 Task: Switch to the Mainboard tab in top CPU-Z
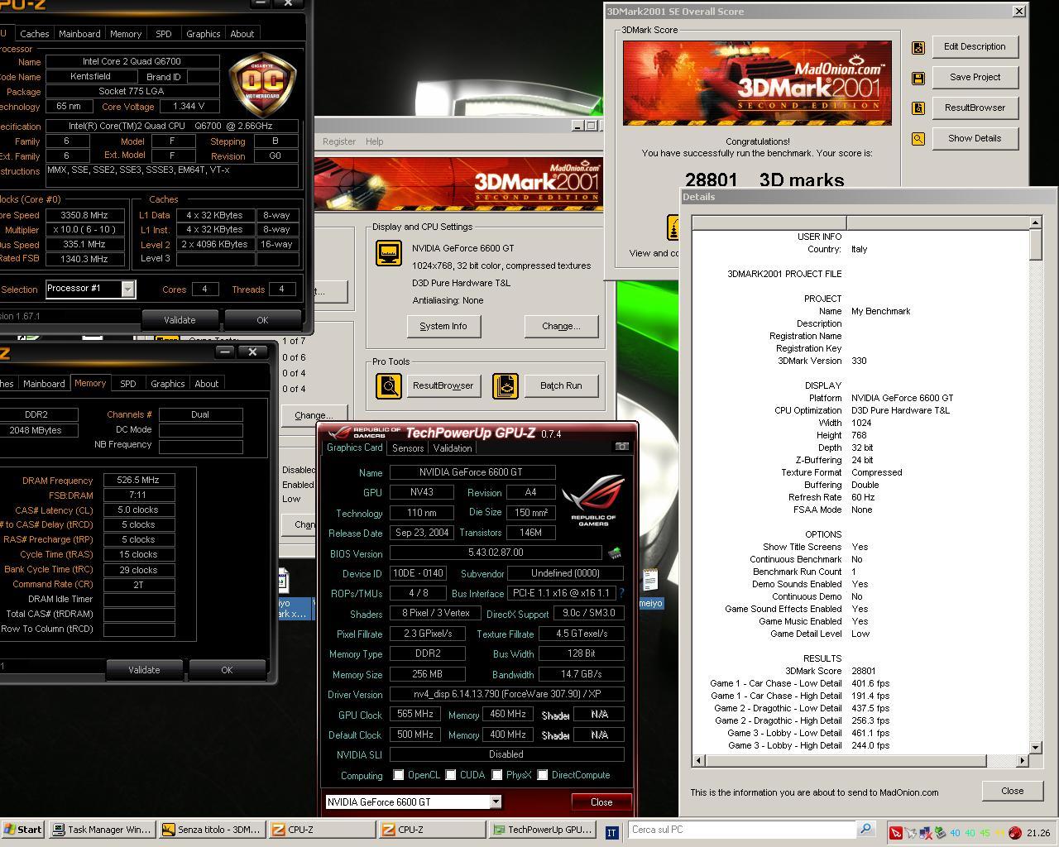[x=79, y=34]
